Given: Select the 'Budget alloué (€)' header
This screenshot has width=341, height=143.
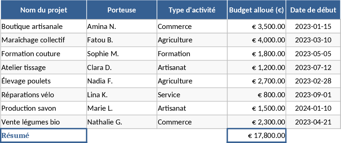Looking at the screenshot, I should point(256,10).
